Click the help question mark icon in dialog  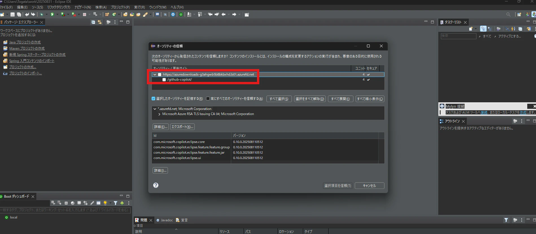[x=156, y=185]
